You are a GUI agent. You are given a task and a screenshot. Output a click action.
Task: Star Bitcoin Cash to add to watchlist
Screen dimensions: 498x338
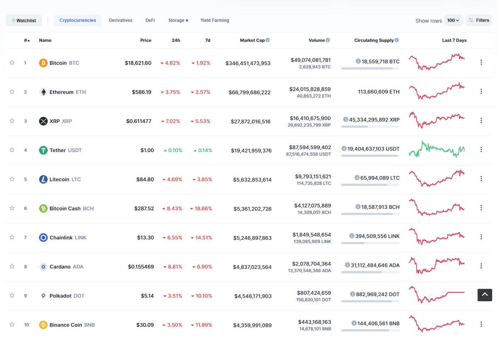tap(12, 208)
